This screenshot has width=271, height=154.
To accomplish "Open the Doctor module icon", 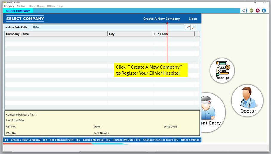I will tap(247, 101).
